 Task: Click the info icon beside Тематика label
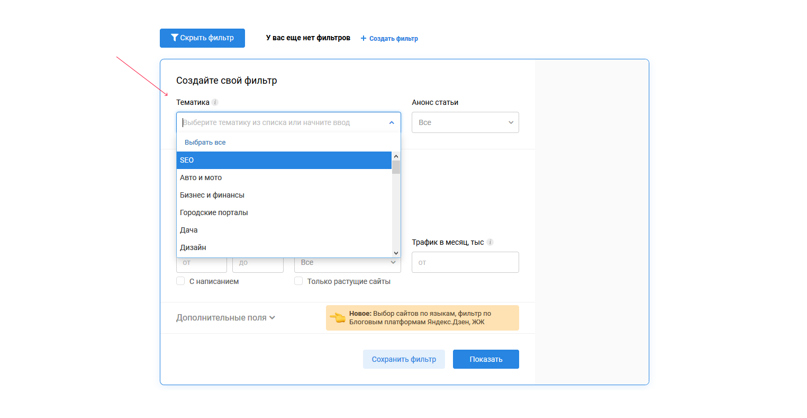pos(215,102)
